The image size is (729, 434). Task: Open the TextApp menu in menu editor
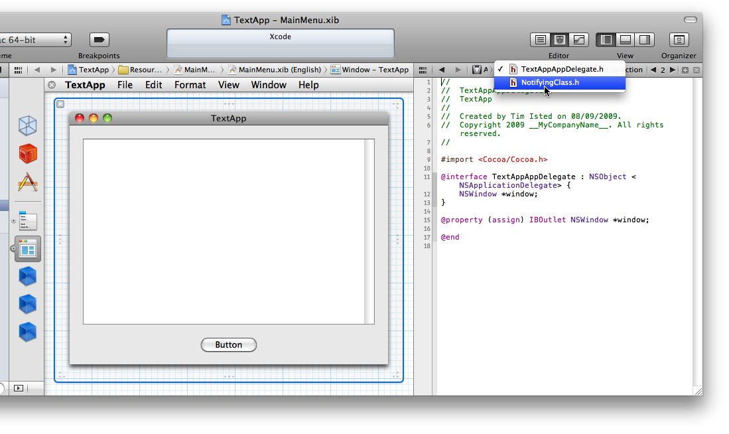coord(85,85)
